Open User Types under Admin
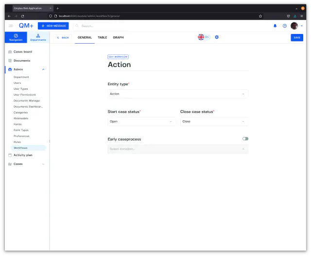Viewport: 311px width, 256px height. point(20,89)
